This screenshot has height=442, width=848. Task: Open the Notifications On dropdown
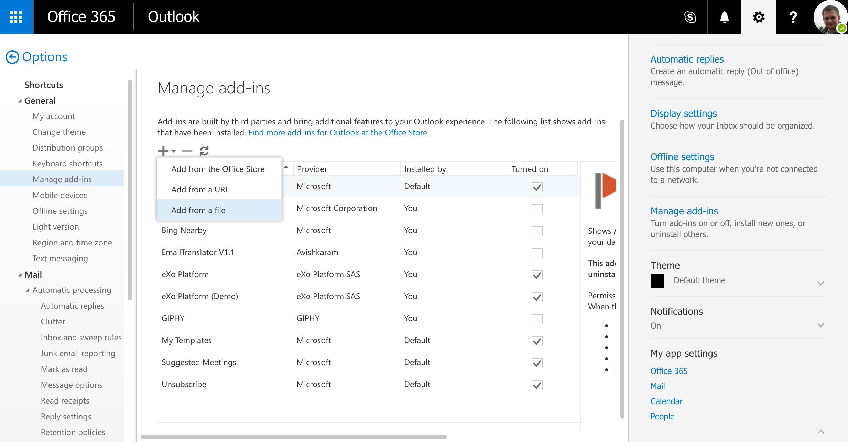[820, 325]
